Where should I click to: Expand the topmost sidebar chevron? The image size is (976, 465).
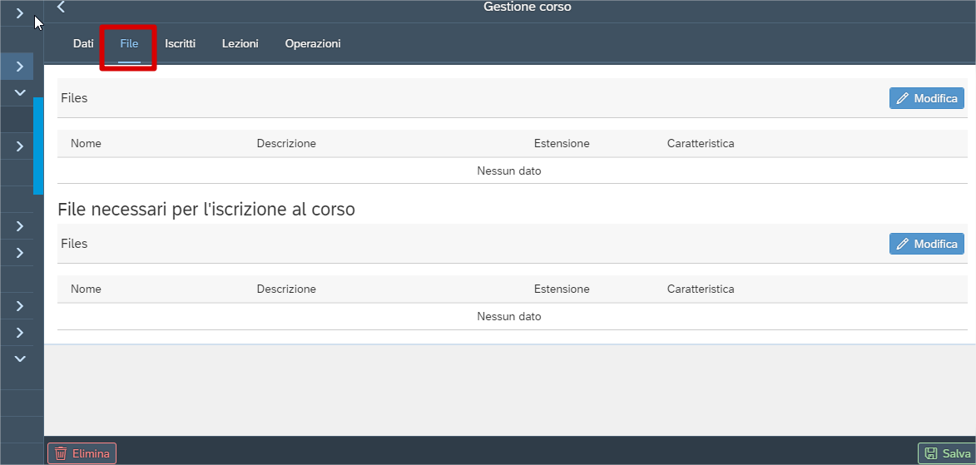(20, 13)
